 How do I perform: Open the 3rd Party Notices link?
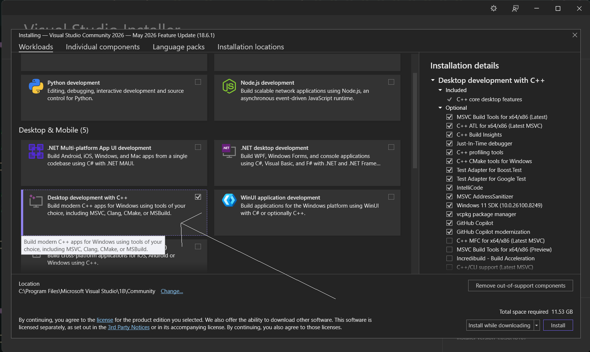pos(129,327)
